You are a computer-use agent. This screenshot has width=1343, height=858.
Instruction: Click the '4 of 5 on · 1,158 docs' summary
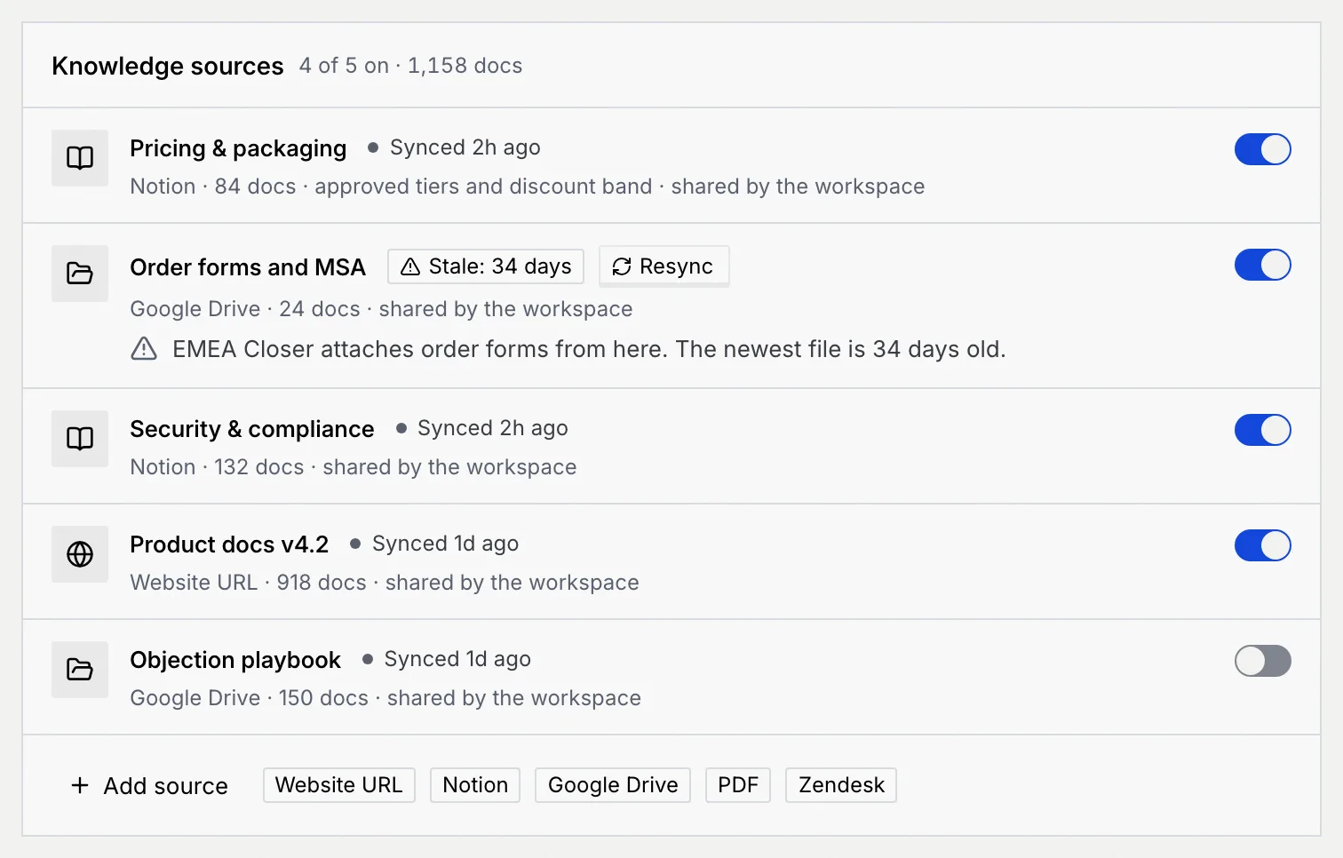coord(411,66)
